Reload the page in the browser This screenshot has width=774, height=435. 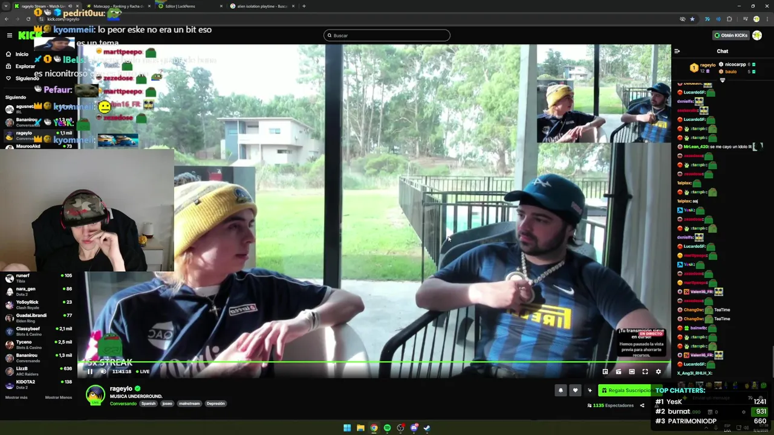[x=28, y=19]
